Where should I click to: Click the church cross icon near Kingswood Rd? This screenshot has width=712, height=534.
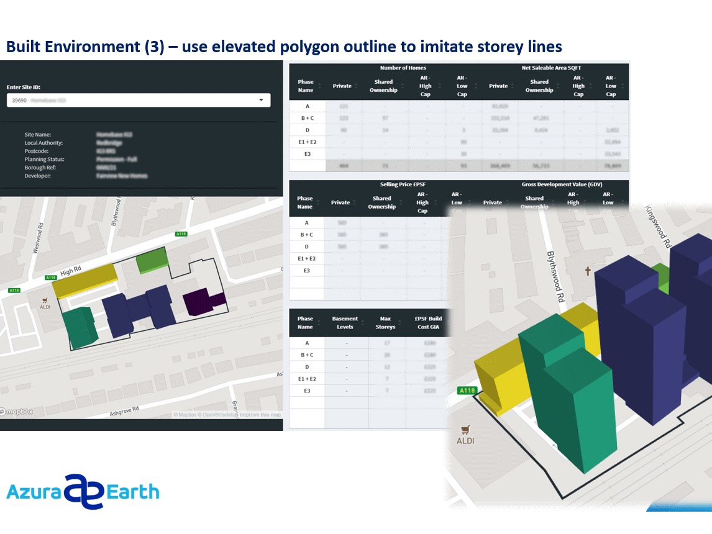(587, 271)
